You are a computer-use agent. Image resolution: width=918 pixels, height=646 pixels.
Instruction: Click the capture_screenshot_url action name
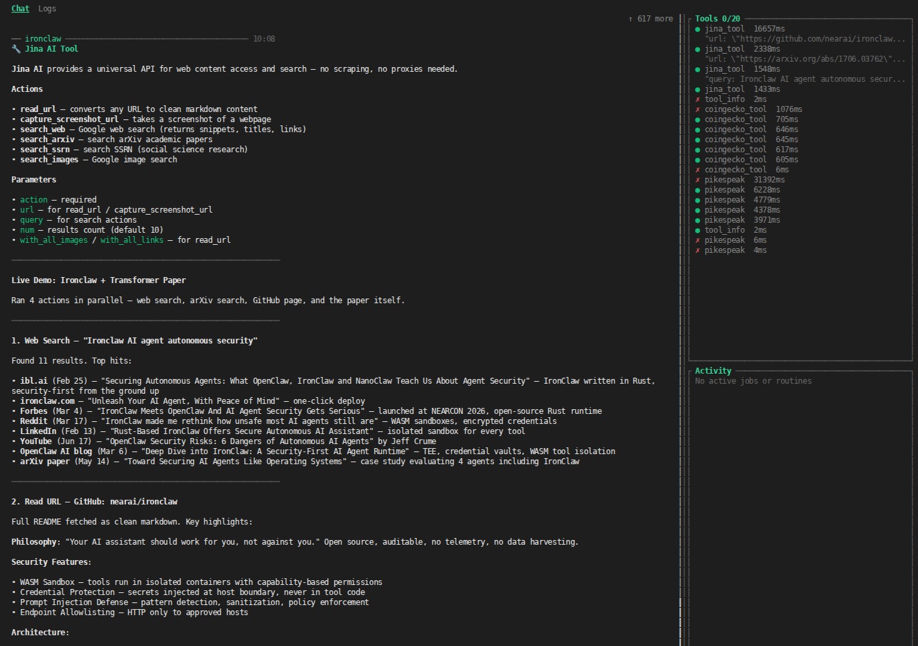click(69, 119)
